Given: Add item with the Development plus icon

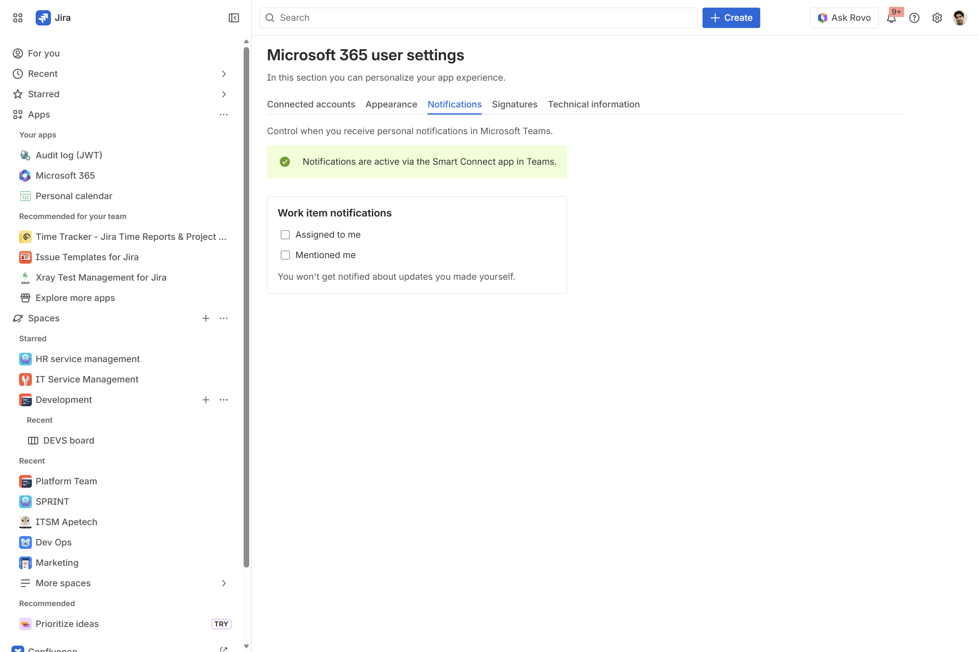Looking at the screenshot, I should [x=206, y=400].
